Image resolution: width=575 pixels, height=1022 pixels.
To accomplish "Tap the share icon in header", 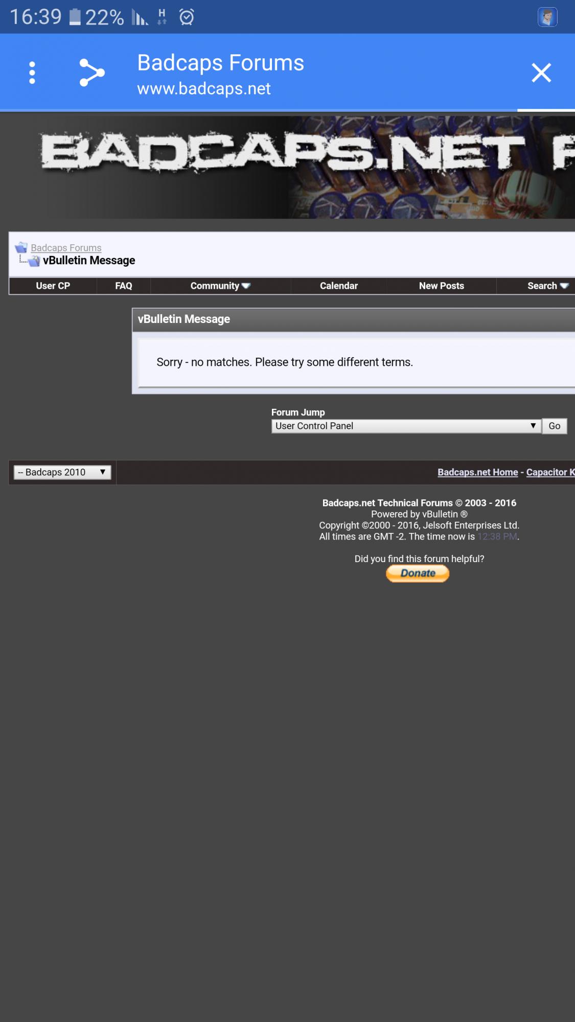I will point(92,73).
